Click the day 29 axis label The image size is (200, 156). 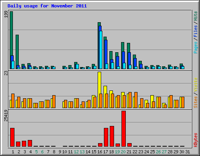176,152
